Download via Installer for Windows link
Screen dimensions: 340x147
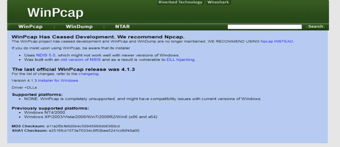point(58,81)
